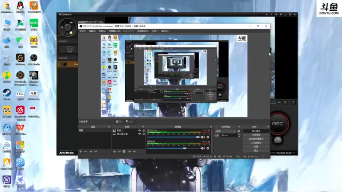Open the 视图(V) menu in OBS
Image resolution: width=342 pixels, height=192 pixels.
102,31
